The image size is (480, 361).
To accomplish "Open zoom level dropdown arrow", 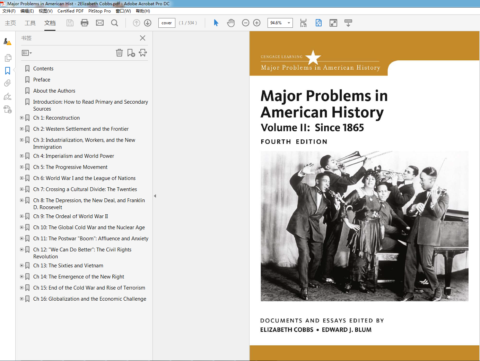I will pos(289,23).
